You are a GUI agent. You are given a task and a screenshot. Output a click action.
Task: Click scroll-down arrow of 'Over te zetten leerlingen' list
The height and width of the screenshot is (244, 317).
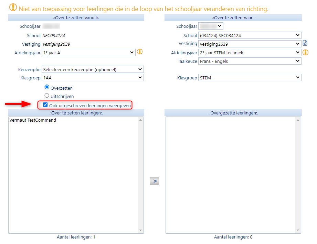pyautogui.click(x=140, y=230)
